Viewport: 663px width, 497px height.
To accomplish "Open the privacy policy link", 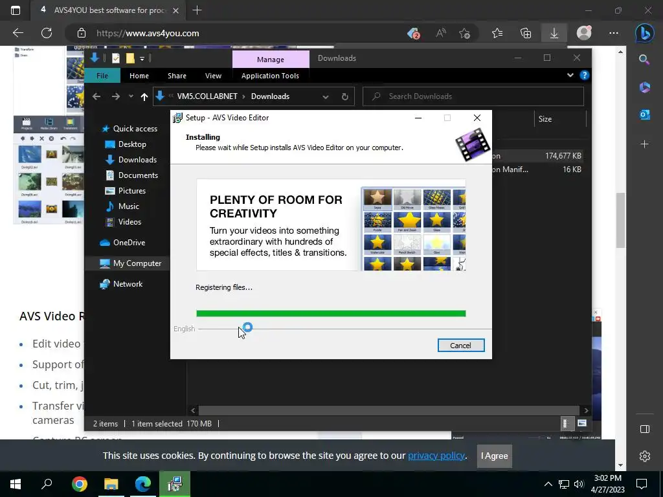I will (436, 456).
